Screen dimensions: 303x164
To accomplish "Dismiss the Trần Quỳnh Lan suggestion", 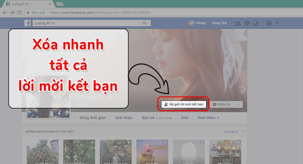I will (129, 142).
